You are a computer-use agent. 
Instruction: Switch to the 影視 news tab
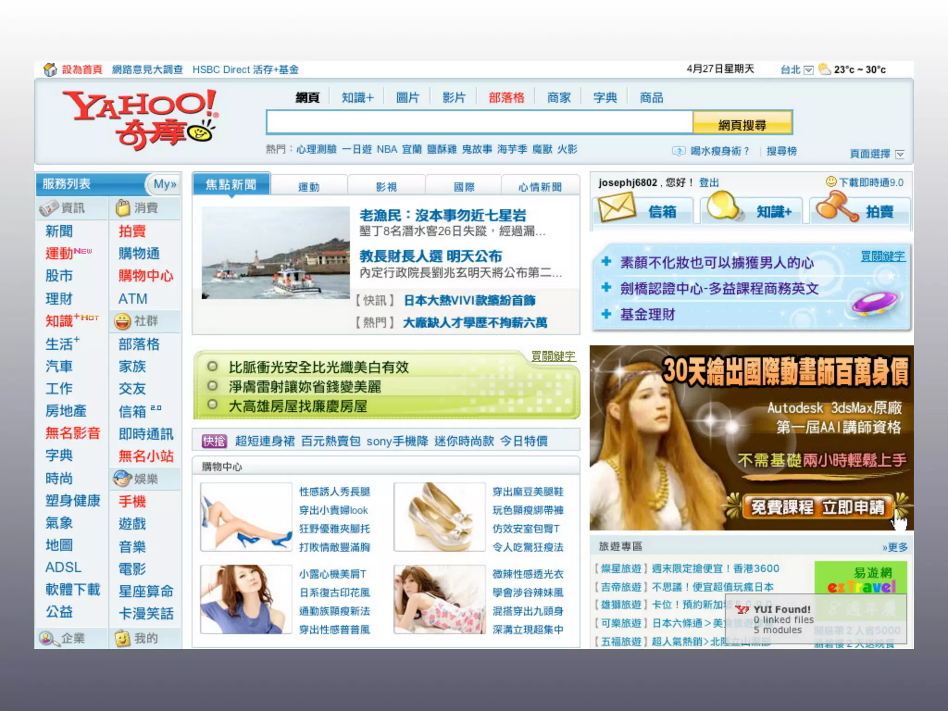pyautogui.click(x=386, y=187)
